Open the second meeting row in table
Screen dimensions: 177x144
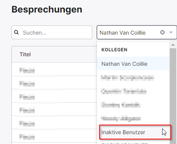pyautogui.click(x=54, y=82)
